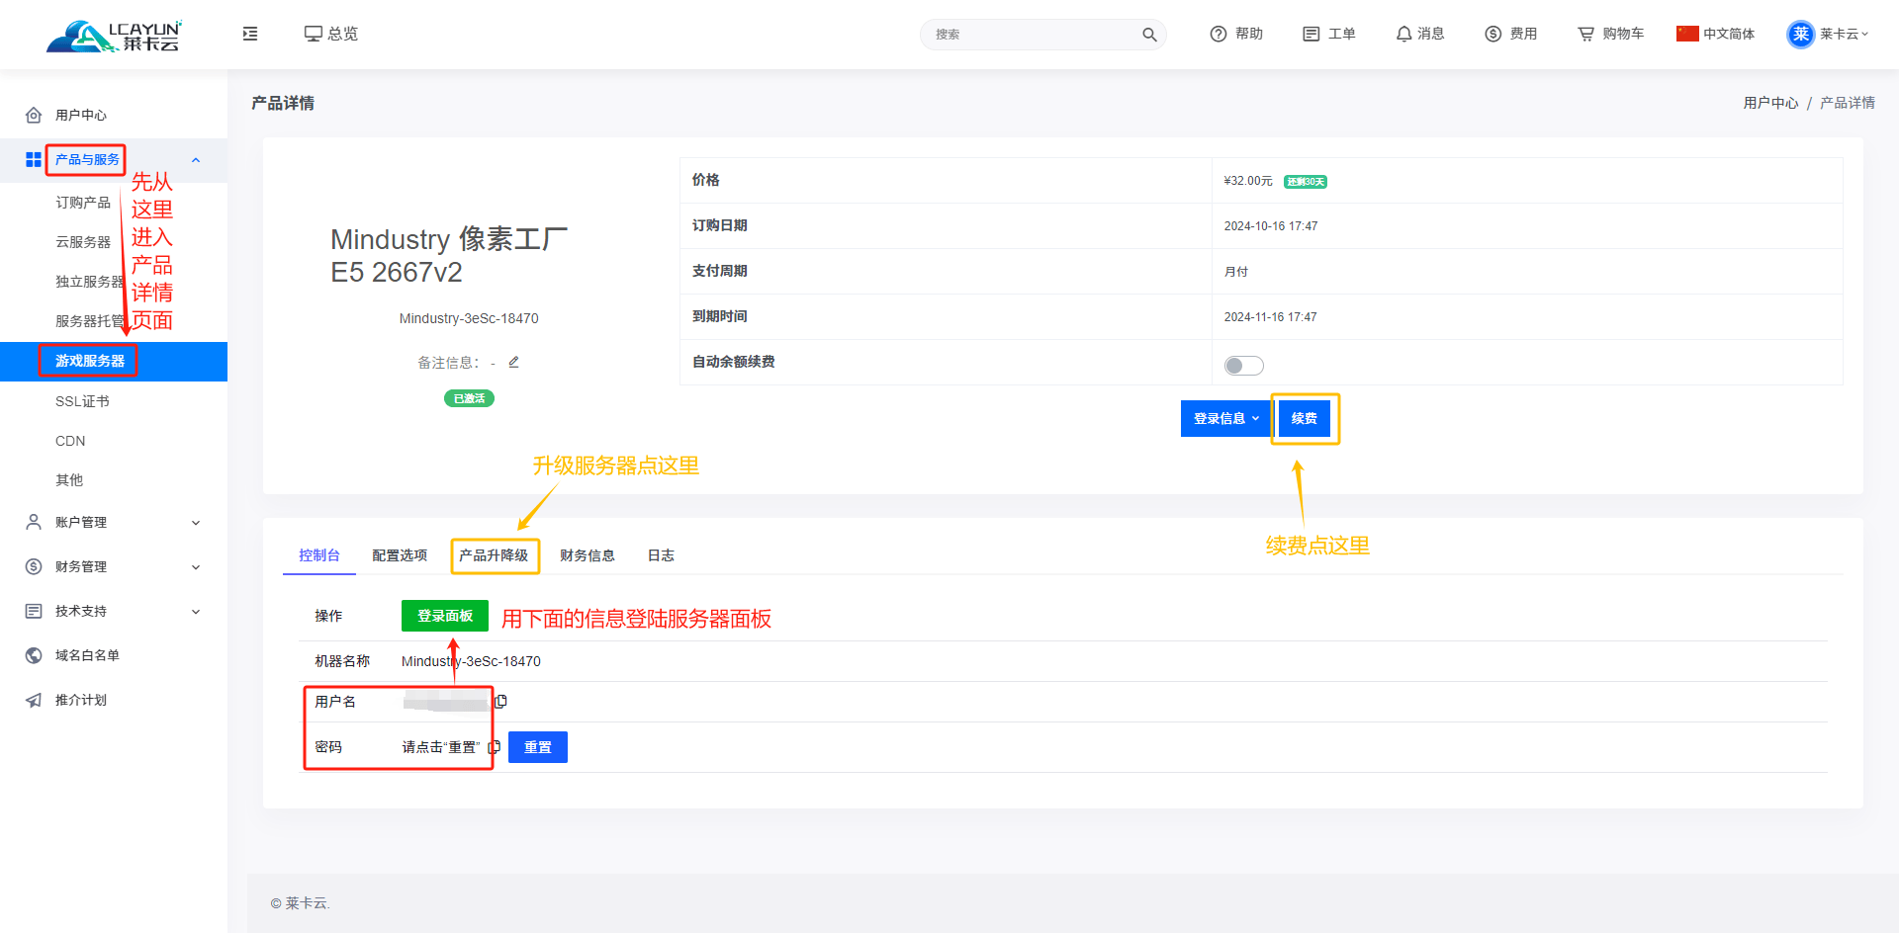The image size is (1899, 933).
Task: Open 其他 in sidebar
Action: pos(69,480)
